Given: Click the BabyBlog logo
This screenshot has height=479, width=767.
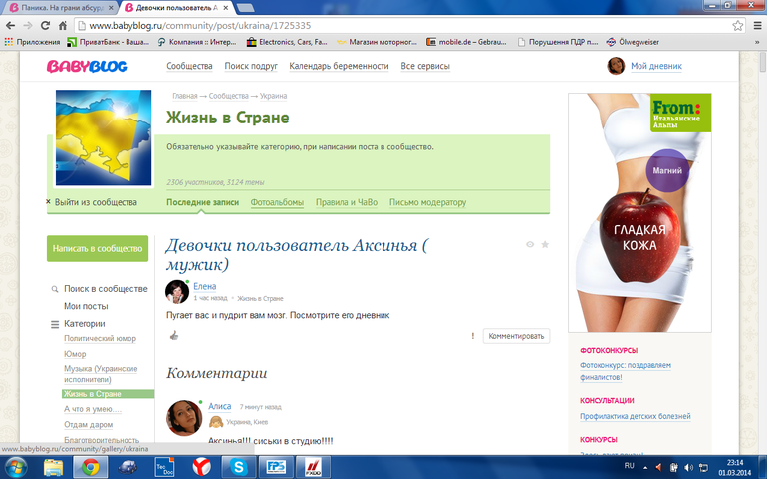Looking at the screenshot, I should click(87, 66).
